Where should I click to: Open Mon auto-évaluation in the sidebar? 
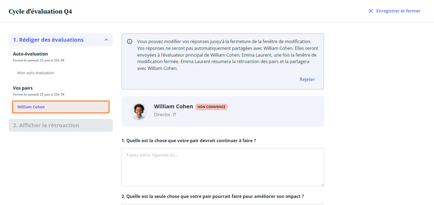(x=36, y=73)
